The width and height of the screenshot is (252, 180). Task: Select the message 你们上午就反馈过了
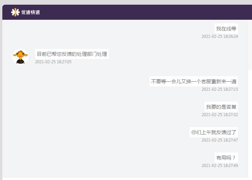pyautogui.click(x=214, y=132)
